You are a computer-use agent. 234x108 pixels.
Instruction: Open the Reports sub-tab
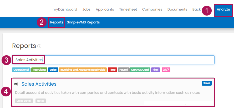57,22
